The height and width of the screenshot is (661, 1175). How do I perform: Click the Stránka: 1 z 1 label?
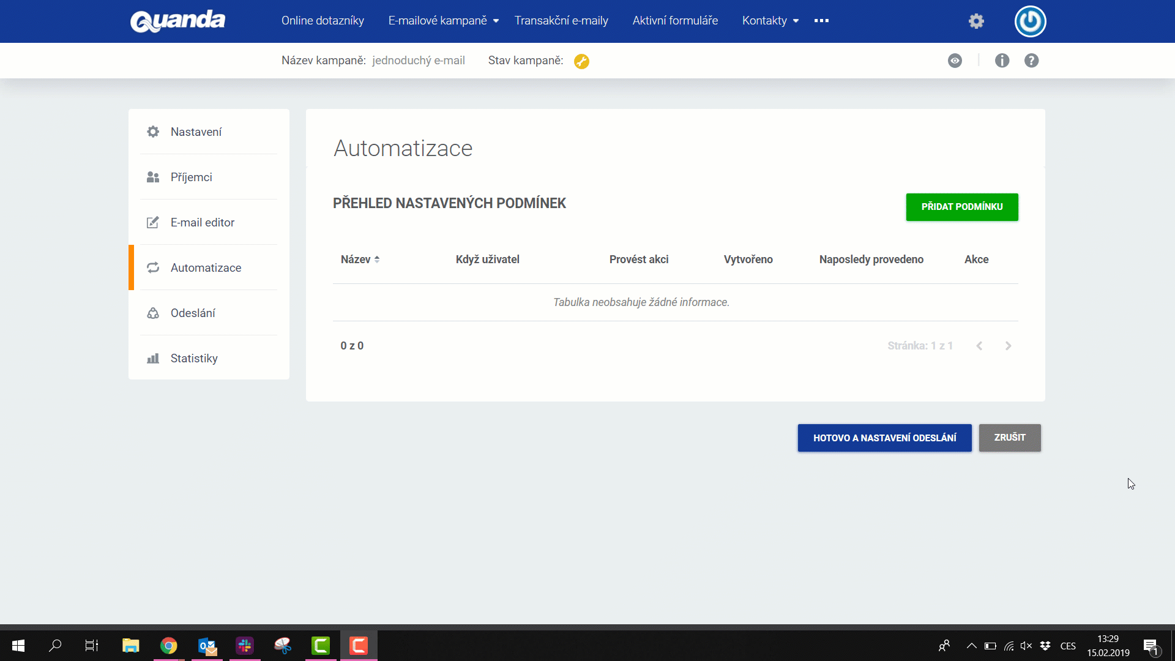click(x=920, y=346)
